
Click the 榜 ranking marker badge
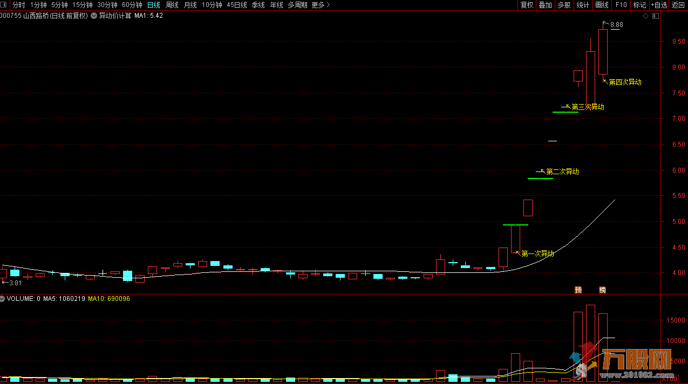tap(602, 290)
